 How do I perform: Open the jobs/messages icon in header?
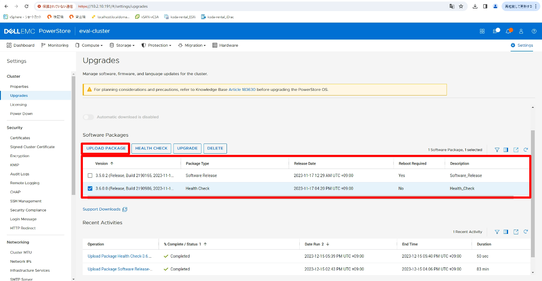click(496, 31)
